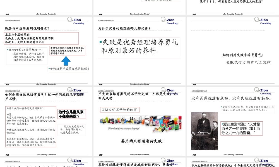Viewport: 279px width, 167px height.
Task: Click the bullet 爱迪生为寻找灯丝
Action: (247, 109)
